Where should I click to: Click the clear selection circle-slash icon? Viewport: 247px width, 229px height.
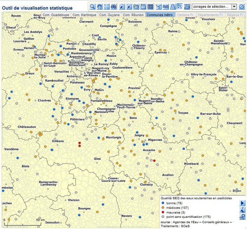point(242,6)
